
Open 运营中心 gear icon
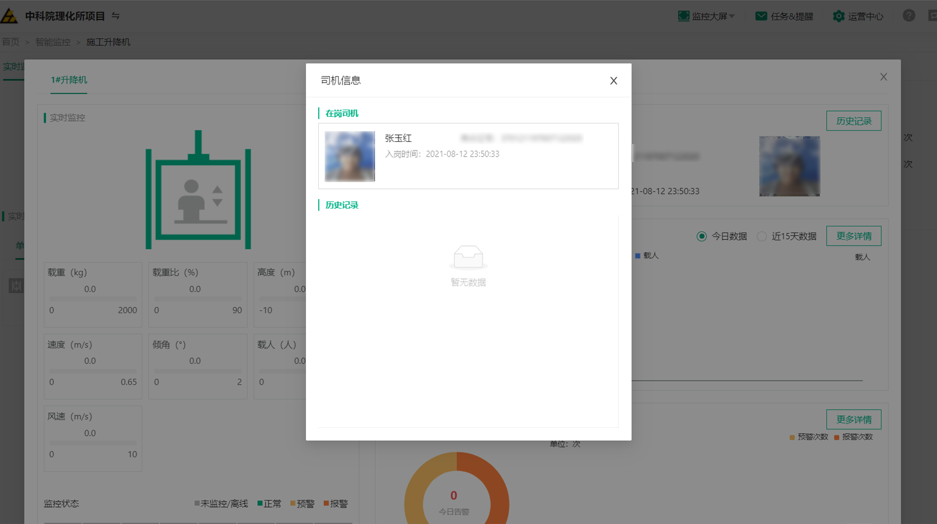click(838, 16)
